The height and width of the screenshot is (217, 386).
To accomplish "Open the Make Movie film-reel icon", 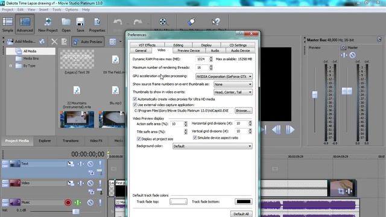I will click(x=163, y=22).
